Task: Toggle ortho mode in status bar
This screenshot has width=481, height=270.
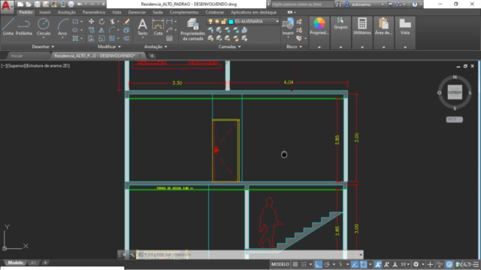Action: pyautogui.click(x=319, y=264)
